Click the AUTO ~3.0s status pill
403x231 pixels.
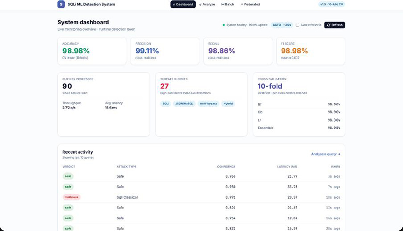282,25
